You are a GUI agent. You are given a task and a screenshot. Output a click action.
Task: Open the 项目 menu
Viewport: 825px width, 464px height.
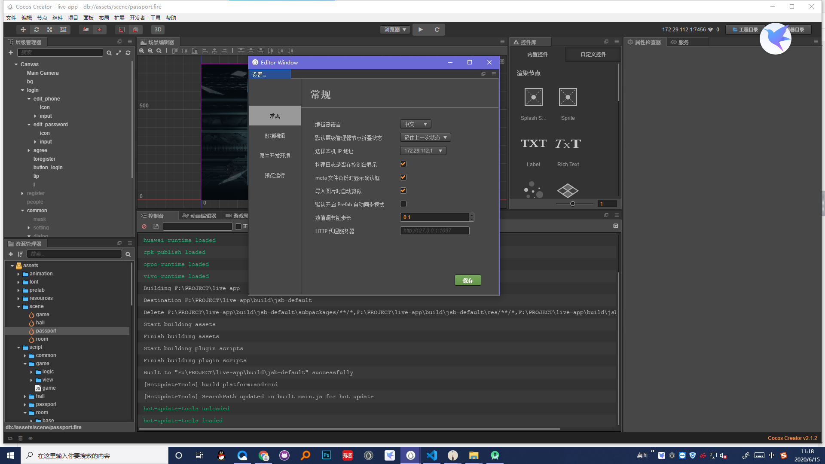point(73,18)
